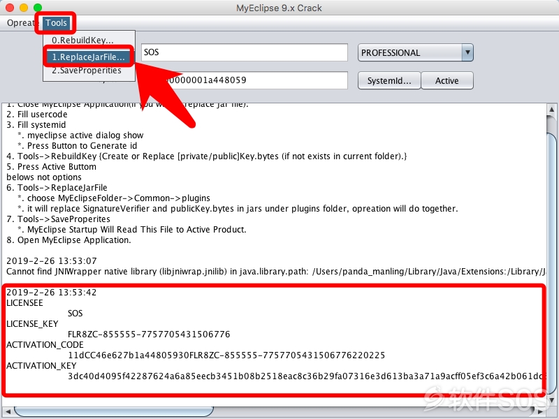Click the line '8. Open MyEclipse Application.'
This screenshot has width=559, height=419.
click(68, 240)
